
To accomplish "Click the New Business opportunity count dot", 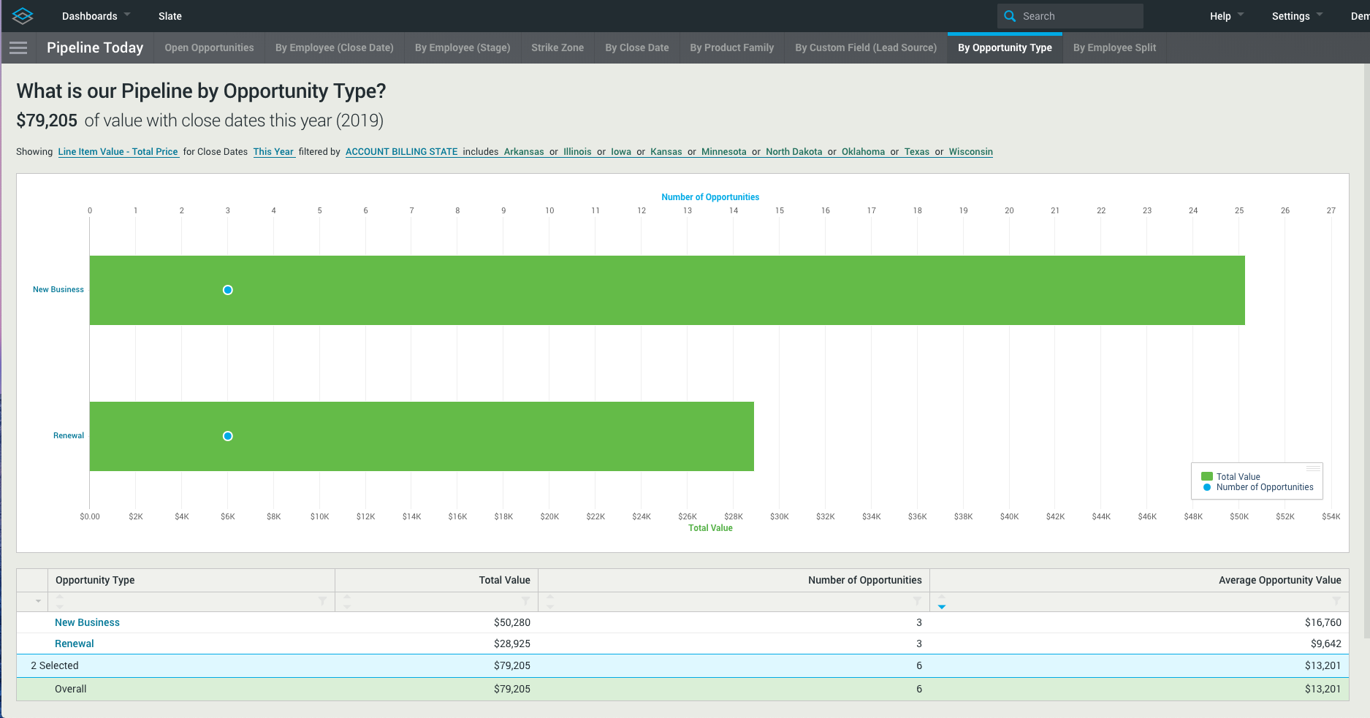I will 228,290.
